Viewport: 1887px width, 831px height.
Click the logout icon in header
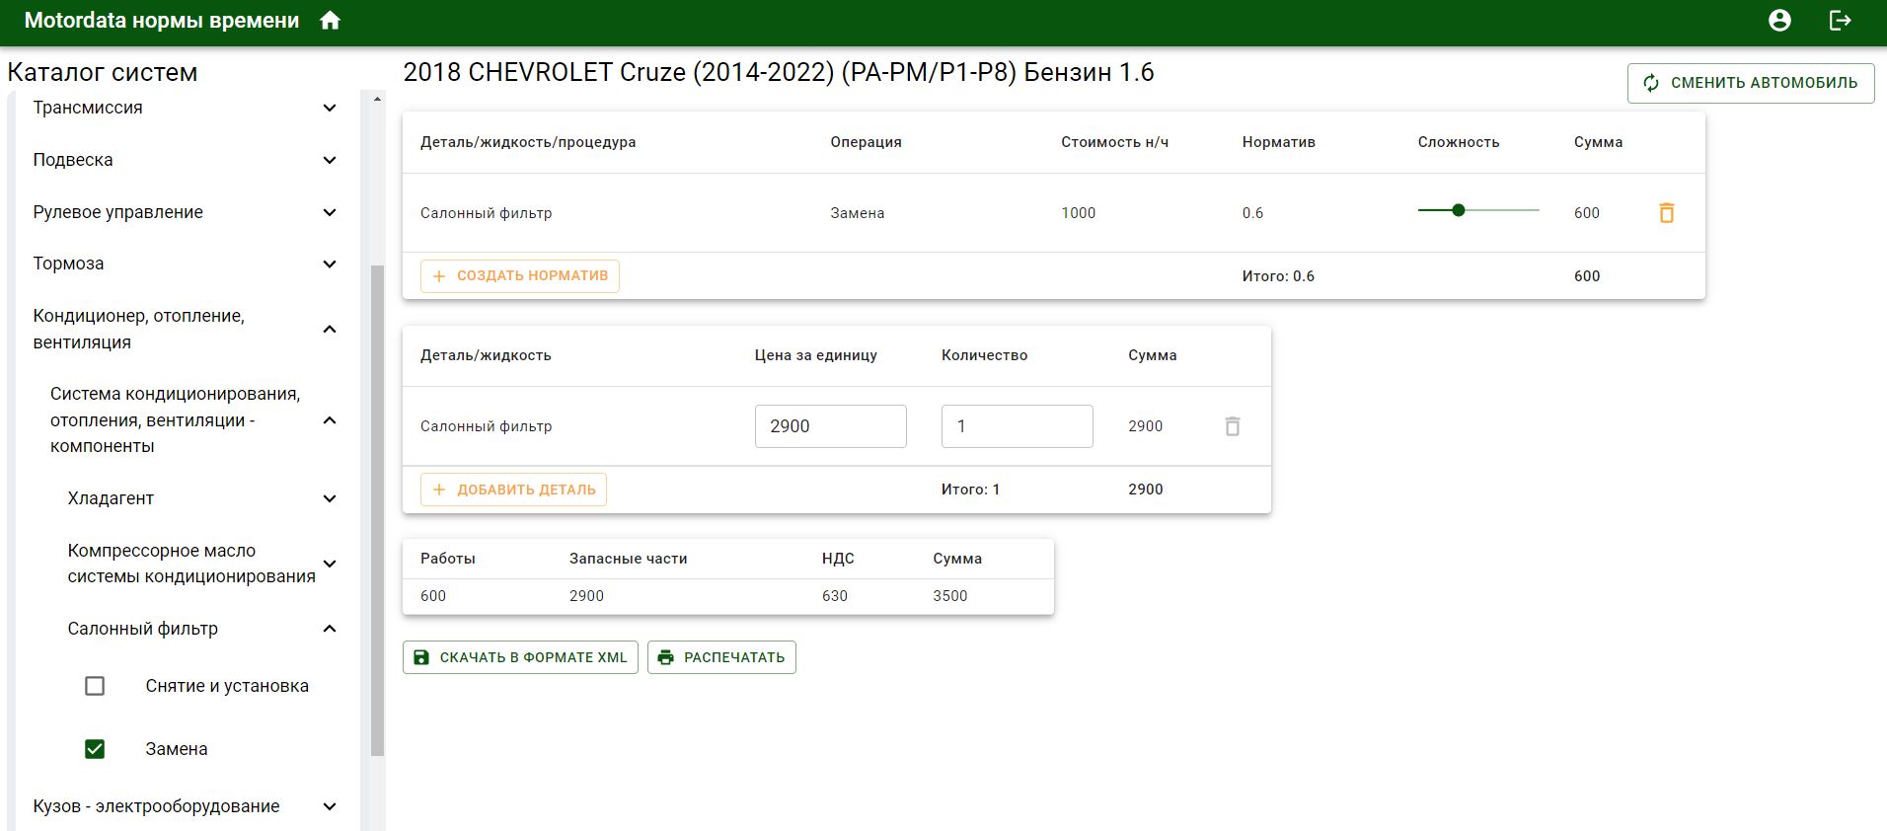point(1841,20)
